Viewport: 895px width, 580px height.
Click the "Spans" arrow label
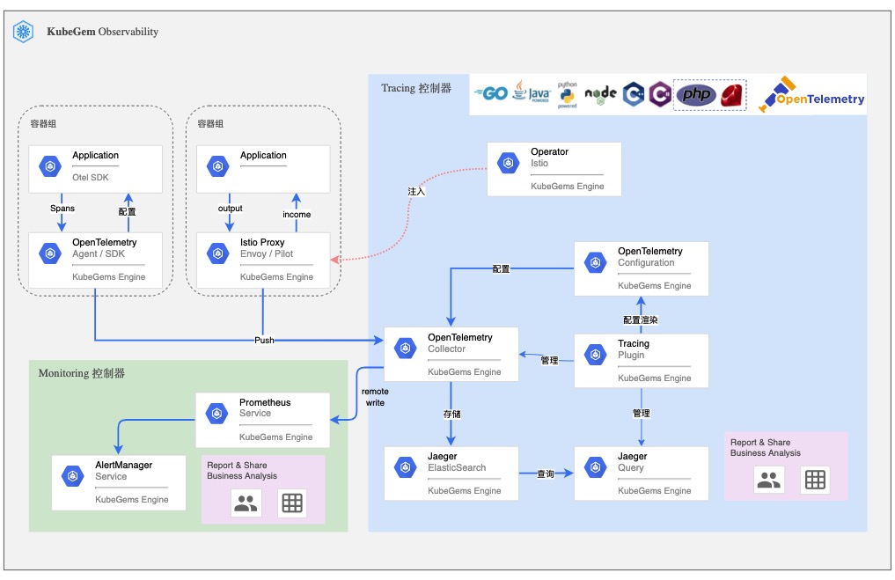[62, 209]
